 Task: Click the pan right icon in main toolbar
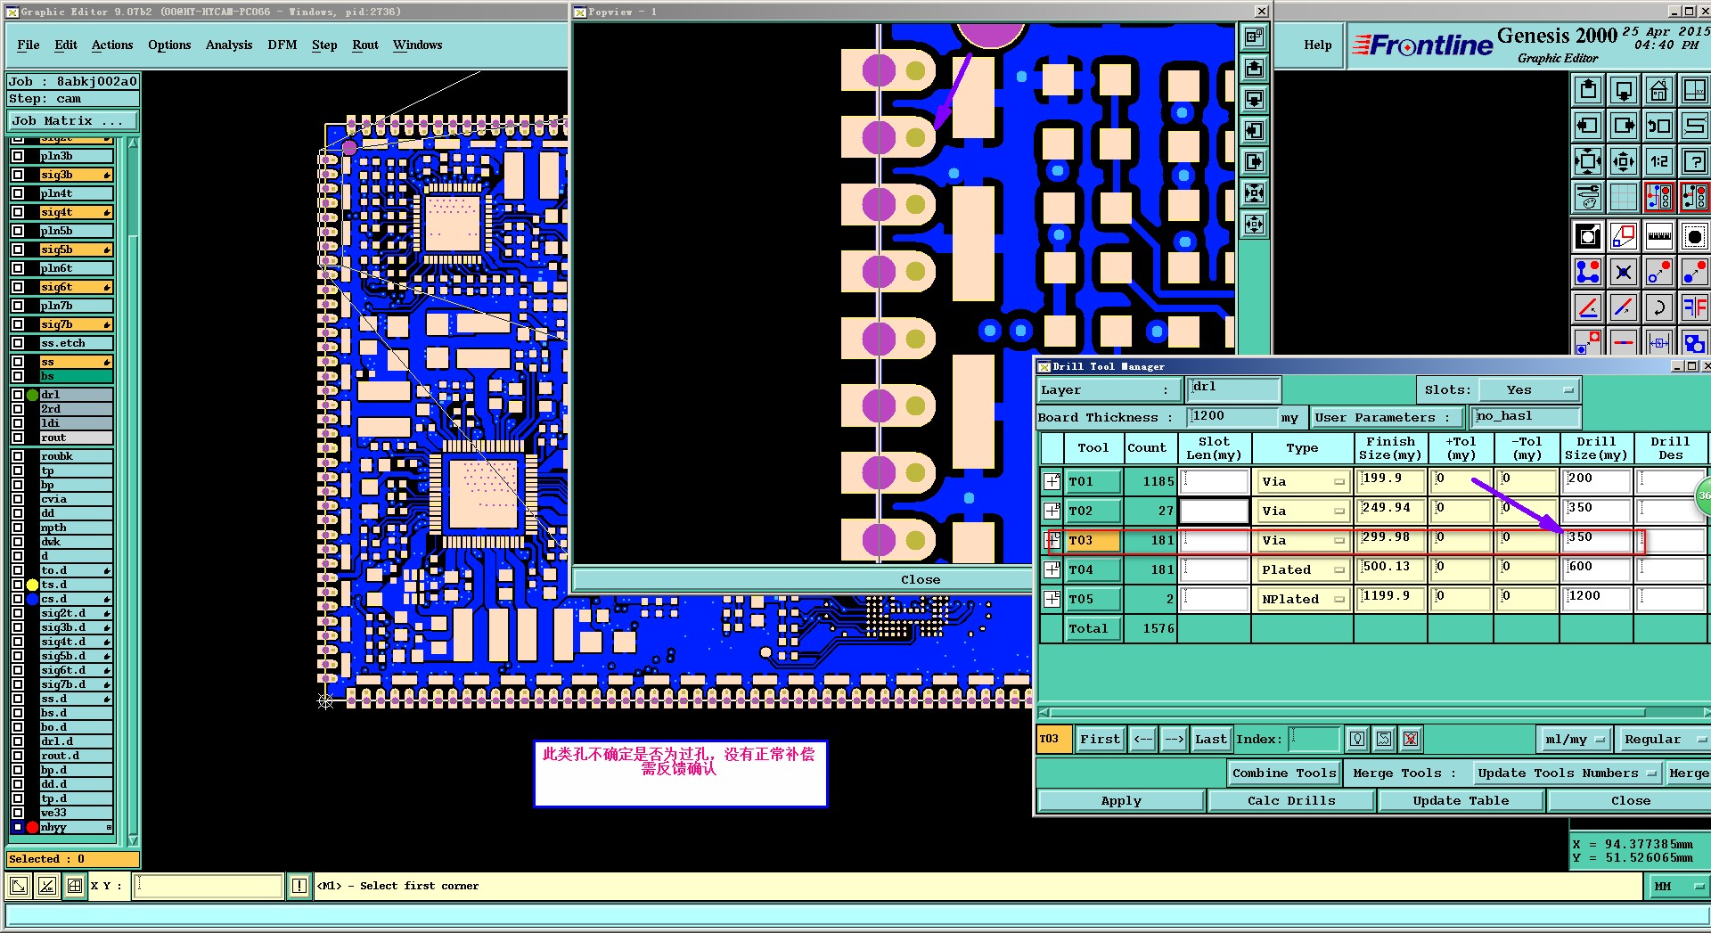(x=1624, y=126)
